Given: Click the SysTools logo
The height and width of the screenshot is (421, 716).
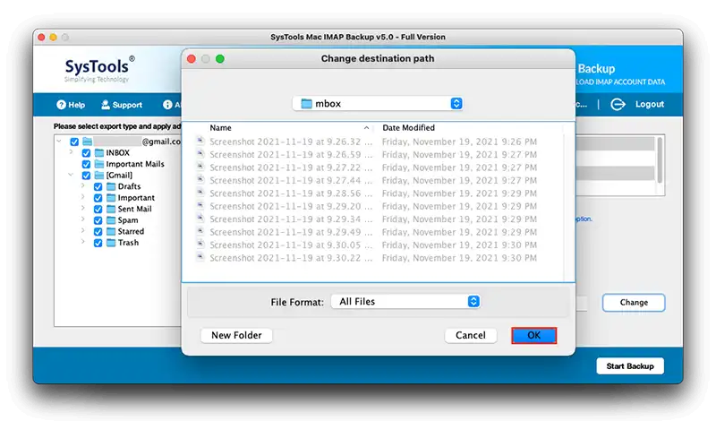Looking at the screenshot, I should pos(99,70).
